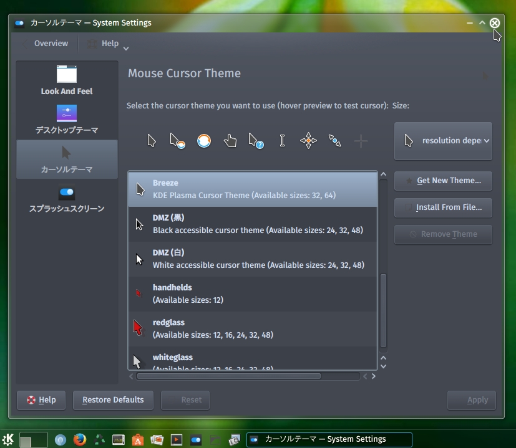Select the DMZ (黒) cursor theme
Viewport: 516px width, 448px height.
tap(253, 224)
